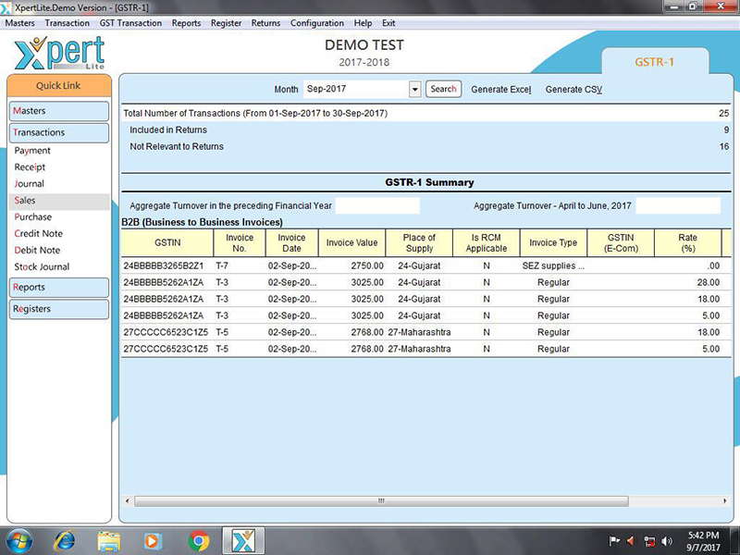Open Sales under Transactions

[x=59, y=201]
